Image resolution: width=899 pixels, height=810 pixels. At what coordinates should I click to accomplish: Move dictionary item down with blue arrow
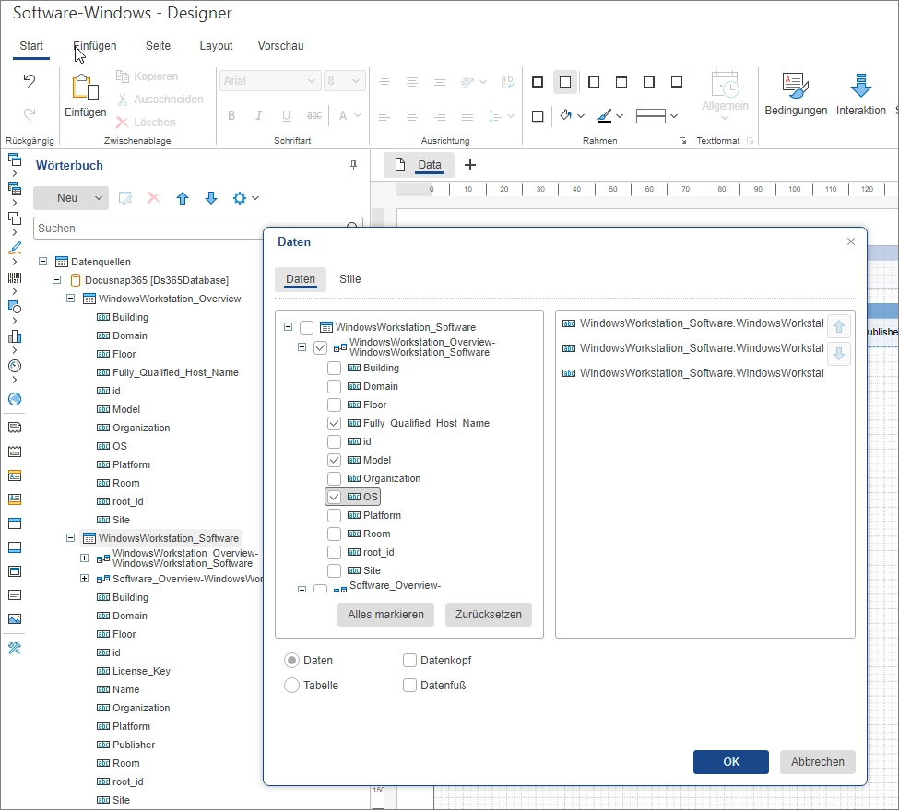coord(211,198)
